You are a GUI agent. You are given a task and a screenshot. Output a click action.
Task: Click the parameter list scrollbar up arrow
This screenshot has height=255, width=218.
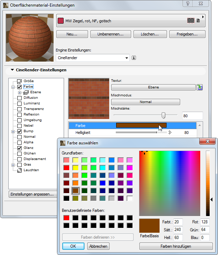click(200, 125)
